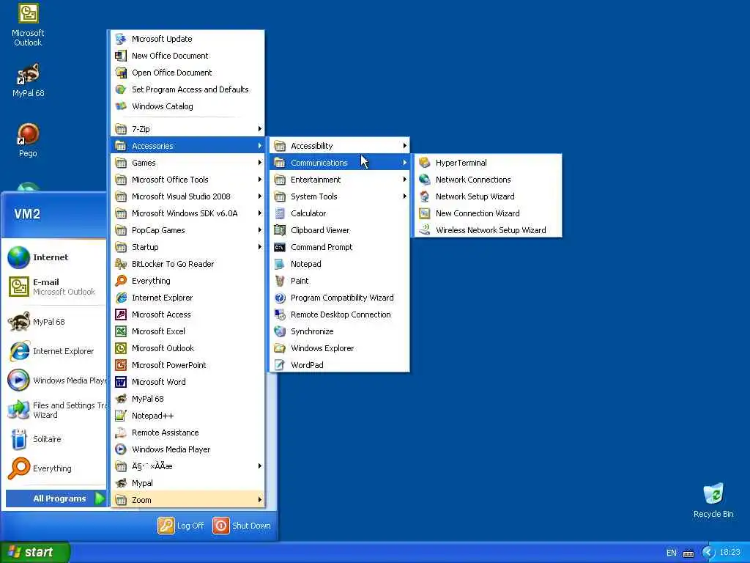Open Windows Media Player in All Programs list
Screen dimensions: 750x563
tap(188, 449)
